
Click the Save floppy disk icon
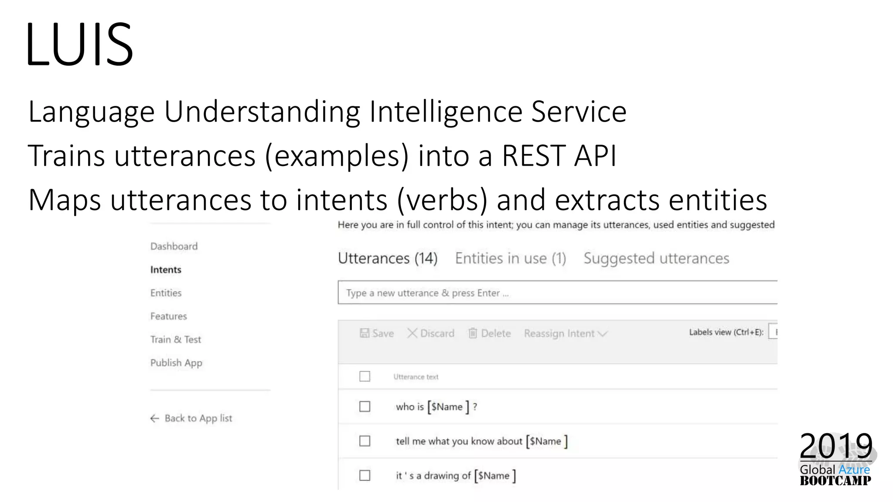click(365, 333)
